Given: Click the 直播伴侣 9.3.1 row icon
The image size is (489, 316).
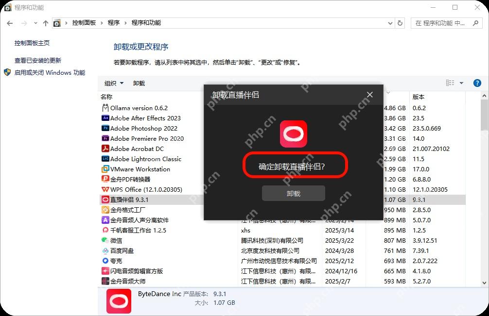Looking at the screenshot, I should (105, 200).
